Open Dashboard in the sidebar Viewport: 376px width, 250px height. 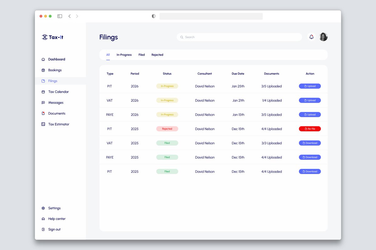pyautogui.click(x=56, y=59)
